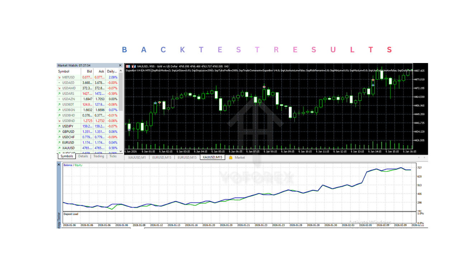Open the Ticks tab
The height and width of the screenshot is (258, 459).
[x=113, y=156]
